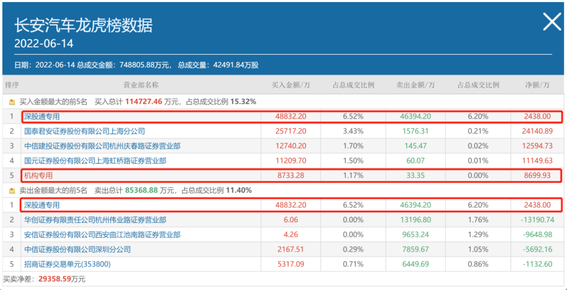The width and height of the screenshot is (567, 290).
Task: Select sell amount cell 60.07
Action: click(x=416, y=161)
